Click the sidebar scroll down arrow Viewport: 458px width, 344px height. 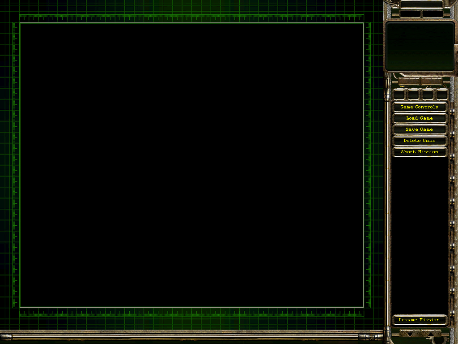pos(410,334)
